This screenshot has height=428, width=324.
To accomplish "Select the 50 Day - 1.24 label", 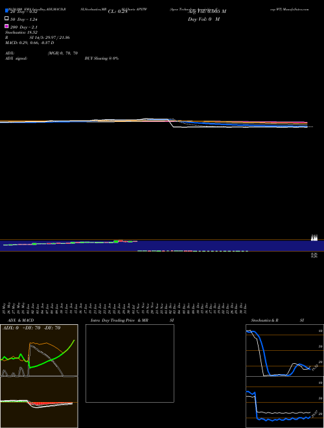I will tap(24, 19).
